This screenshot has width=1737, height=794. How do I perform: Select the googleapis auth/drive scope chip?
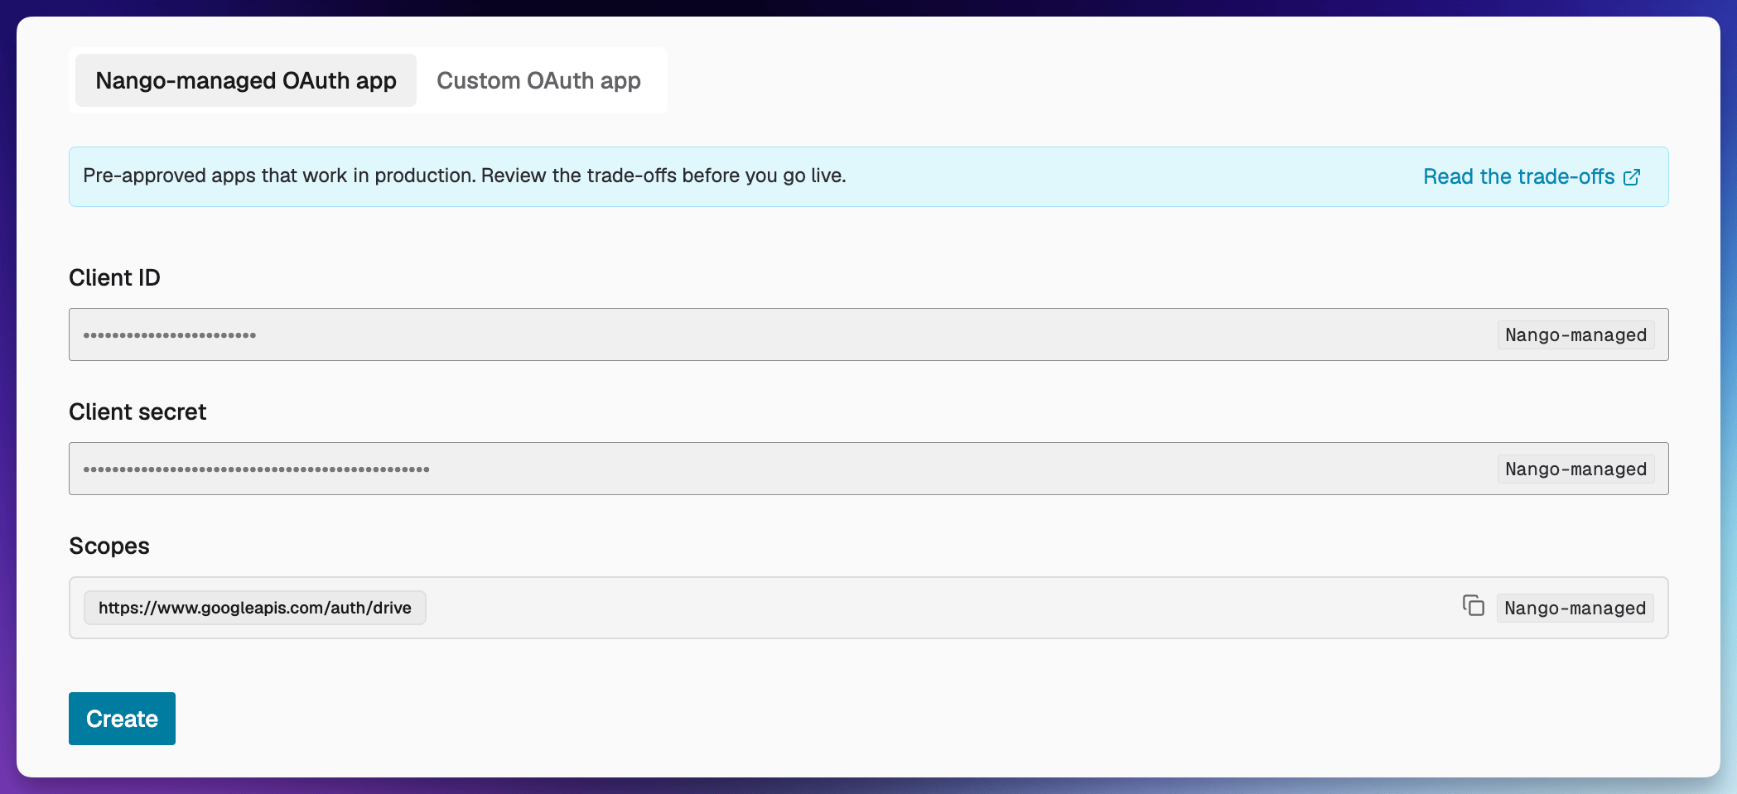point(255,608)
